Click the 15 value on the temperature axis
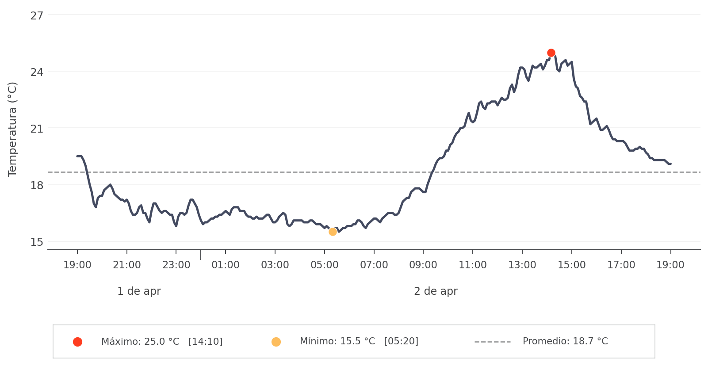708x366 pixels. (x=37, y=242)
